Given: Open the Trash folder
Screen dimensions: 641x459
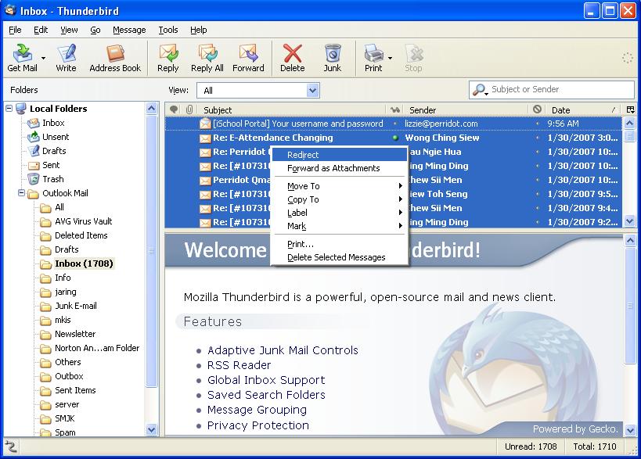Looking at the screenshot, I should click(52, 179).
